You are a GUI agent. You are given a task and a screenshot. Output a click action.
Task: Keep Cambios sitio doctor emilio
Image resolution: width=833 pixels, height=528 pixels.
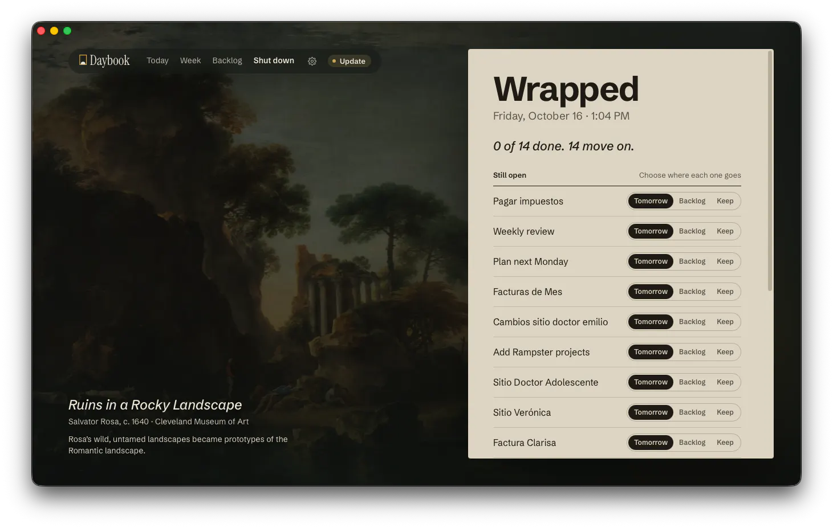click(x=725, y=322)
